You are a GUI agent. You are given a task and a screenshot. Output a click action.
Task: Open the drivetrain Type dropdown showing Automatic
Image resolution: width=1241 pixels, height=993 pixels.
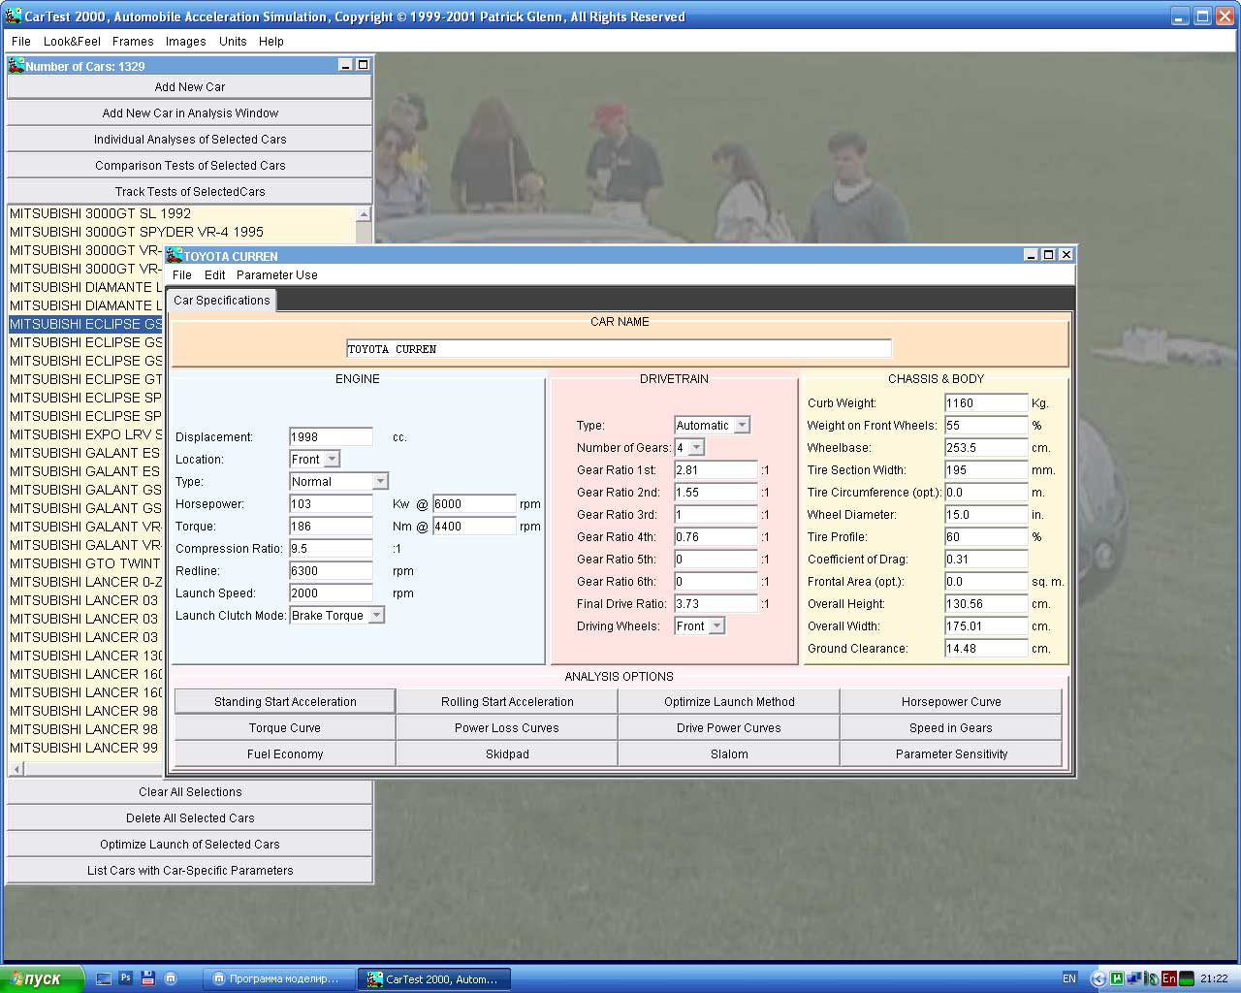pyautogui.click(x=713, y=425)
